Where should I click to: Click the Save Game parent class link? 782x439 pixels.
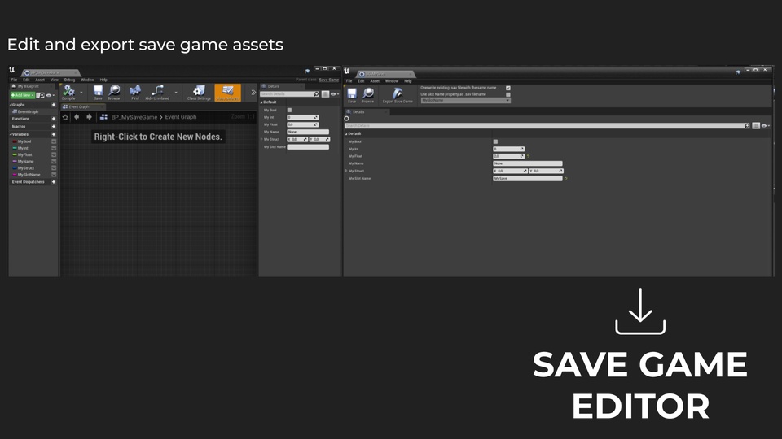(x=328, y=80)
